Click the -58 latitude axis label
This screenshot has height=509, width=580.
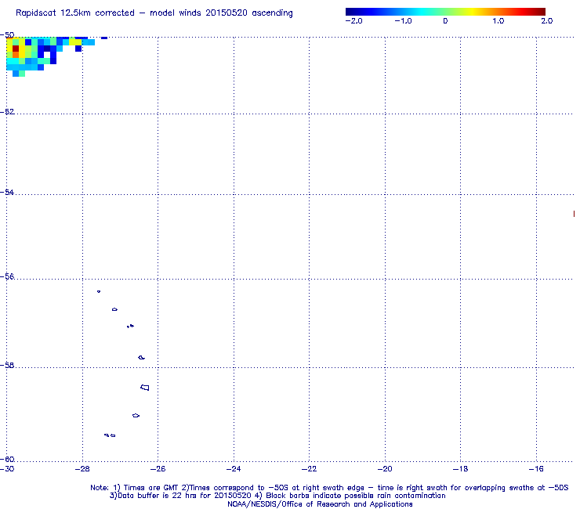(x=7, y=365)
